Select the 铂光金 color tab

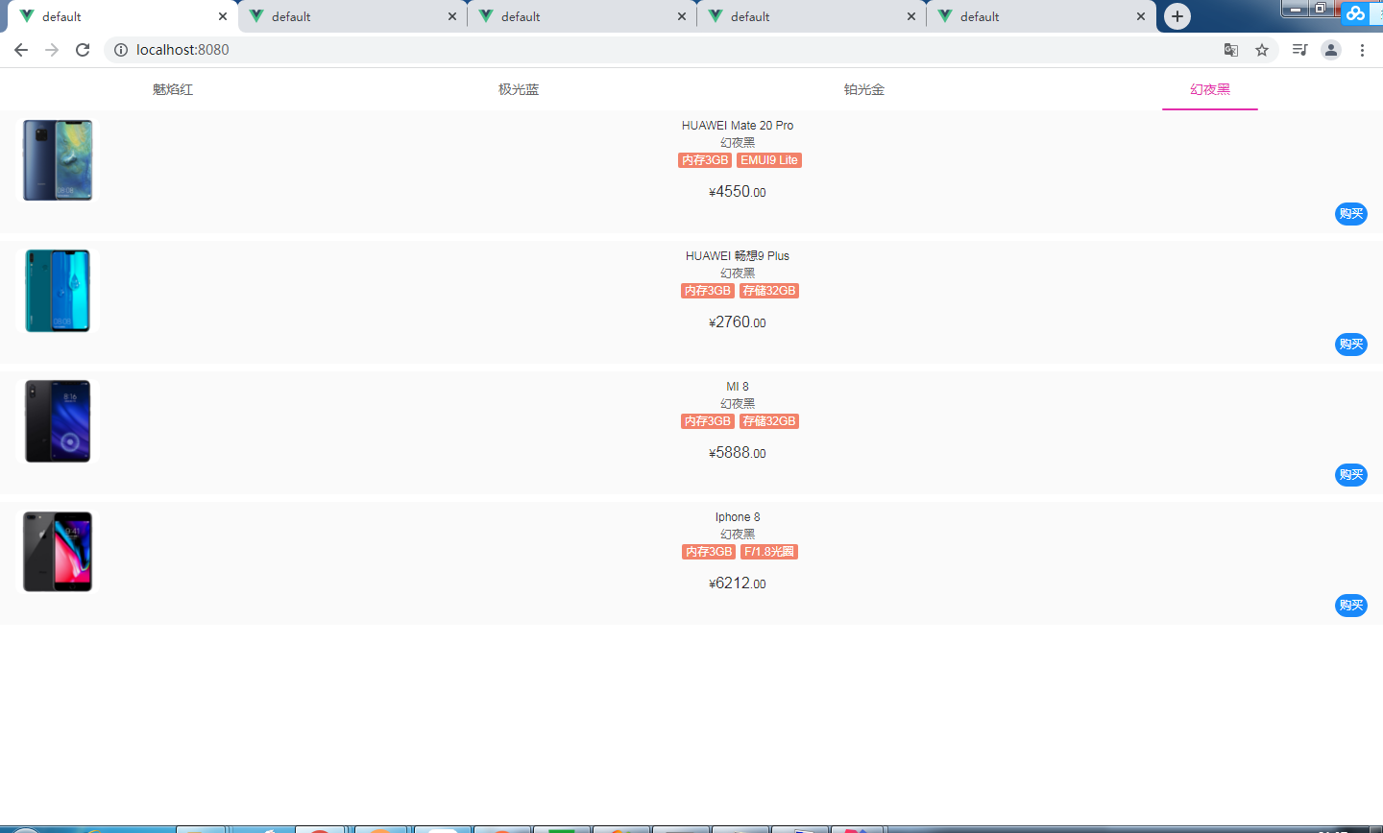click(864, 89)
